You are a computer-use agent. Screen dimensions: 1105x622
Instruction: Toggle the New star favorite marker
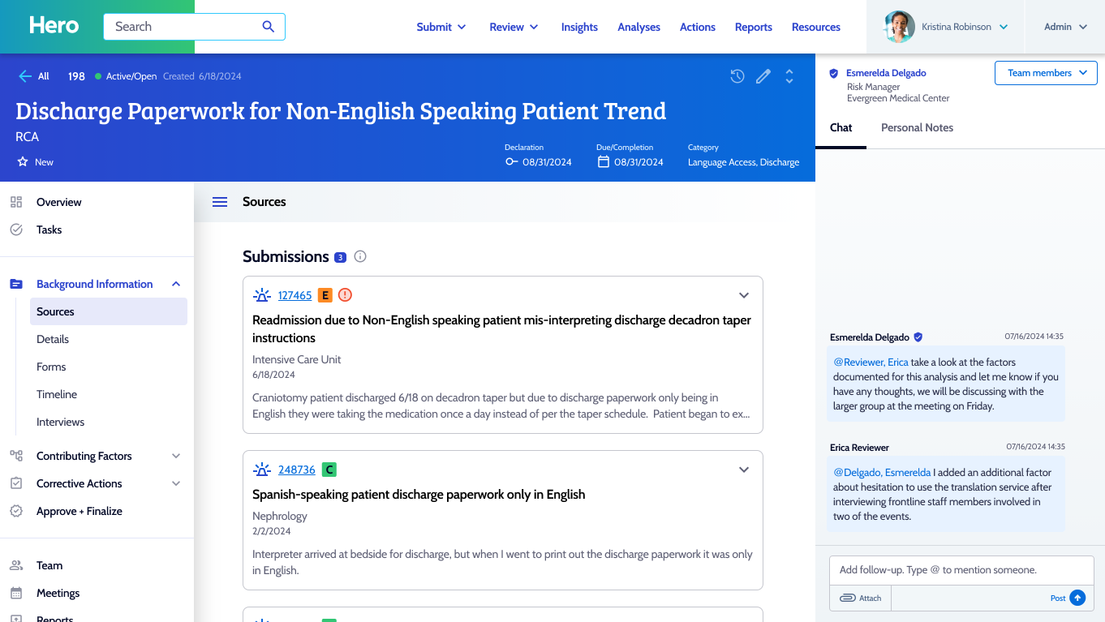point(23,162)
